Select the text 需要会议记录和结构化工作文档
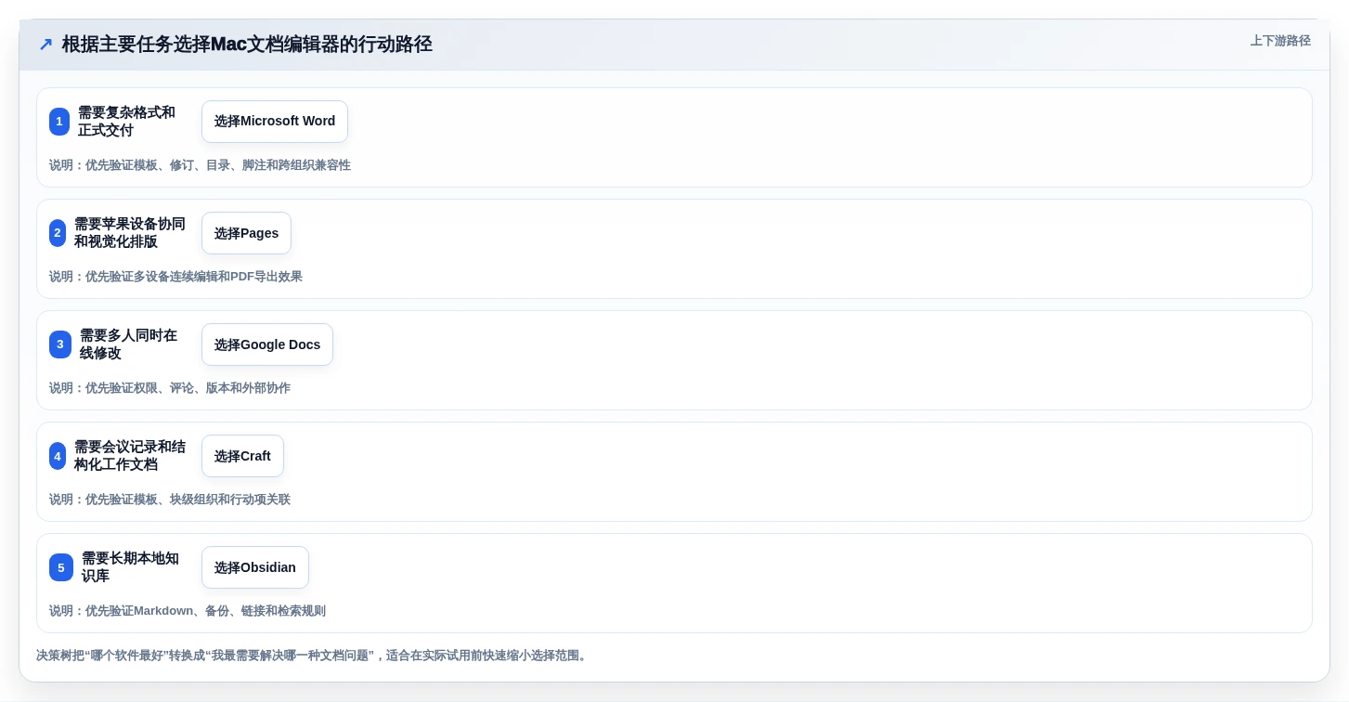This screenshot has height=702, width=1349. (x=130, y=456)
